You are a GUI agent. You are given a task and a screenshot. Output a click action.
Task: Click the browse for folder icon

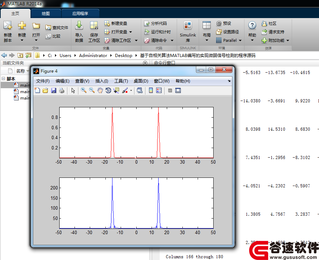[28, 55]
